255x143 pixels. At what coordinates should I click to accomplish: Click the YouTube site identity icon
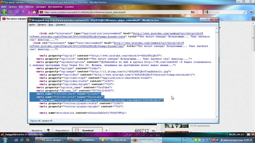(41, 12)
